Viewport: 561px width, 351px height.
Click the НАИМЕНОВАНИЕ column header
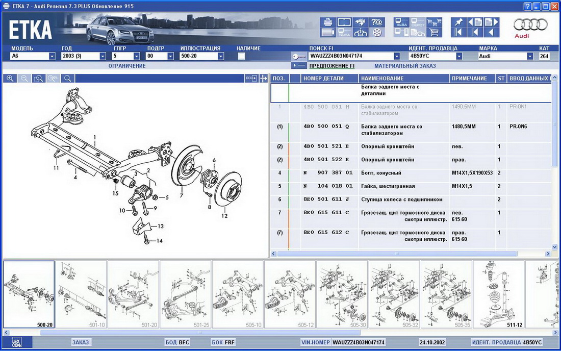pos(403,79)
